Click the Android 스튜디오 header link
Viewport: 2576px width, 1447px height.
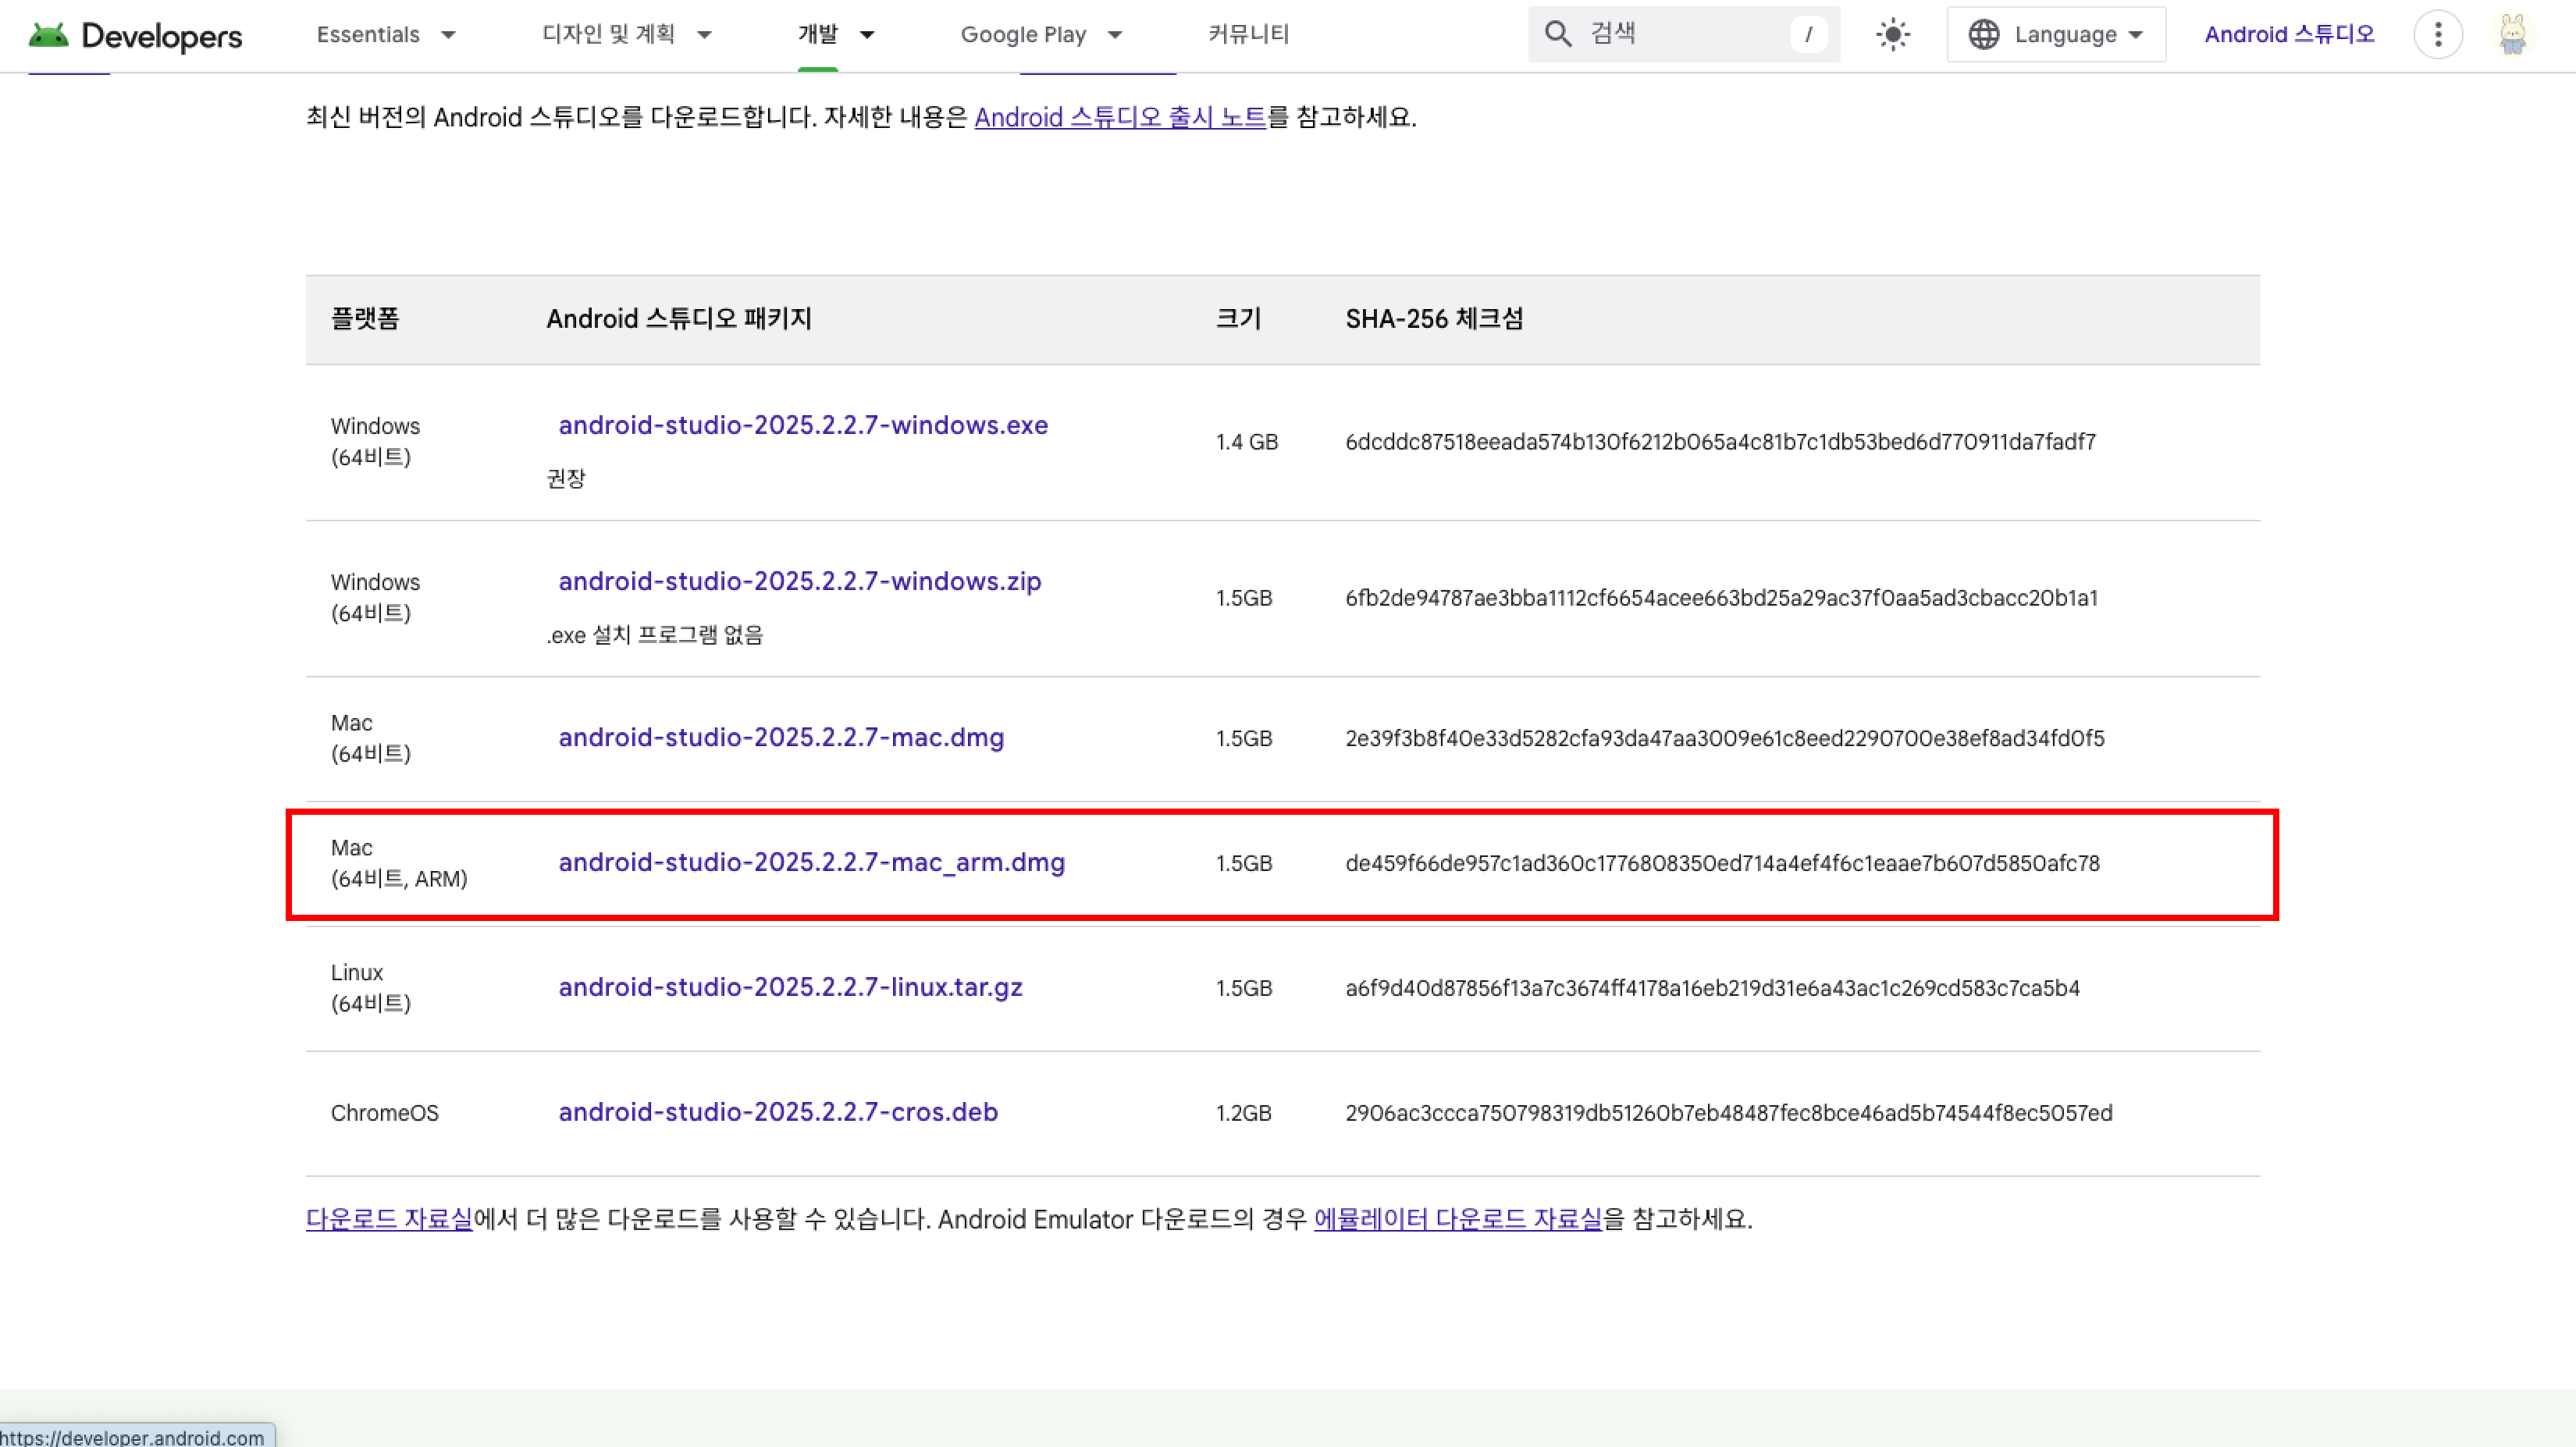click(2289, 35)
